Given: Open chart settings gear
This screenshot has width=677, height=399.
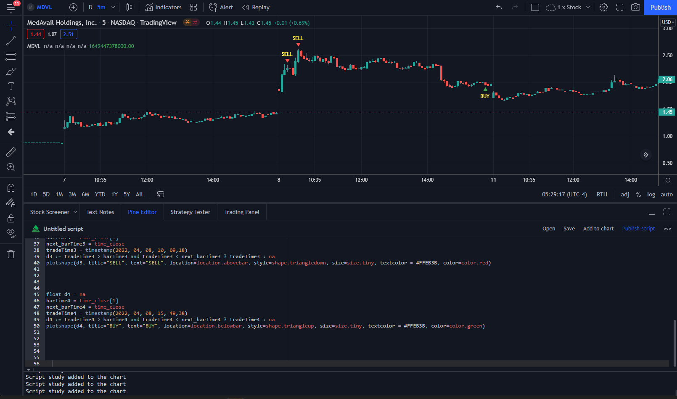Looking at the screenshot, I should (x=604, y=8).
